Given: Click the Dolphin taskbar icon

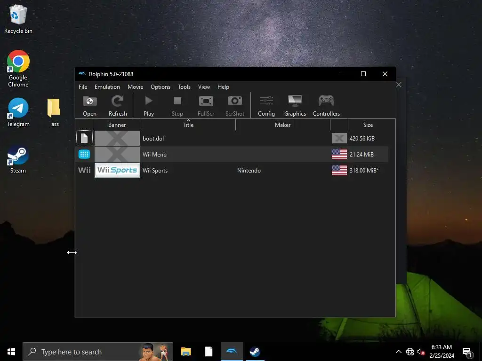Looking at the screenshot, I should click(x=232, y=352).
